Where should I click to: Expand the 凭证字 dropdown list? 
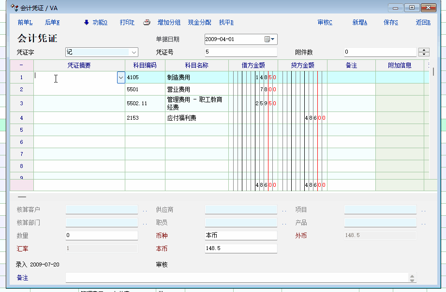pyautogui.click(x=134, y=52)
